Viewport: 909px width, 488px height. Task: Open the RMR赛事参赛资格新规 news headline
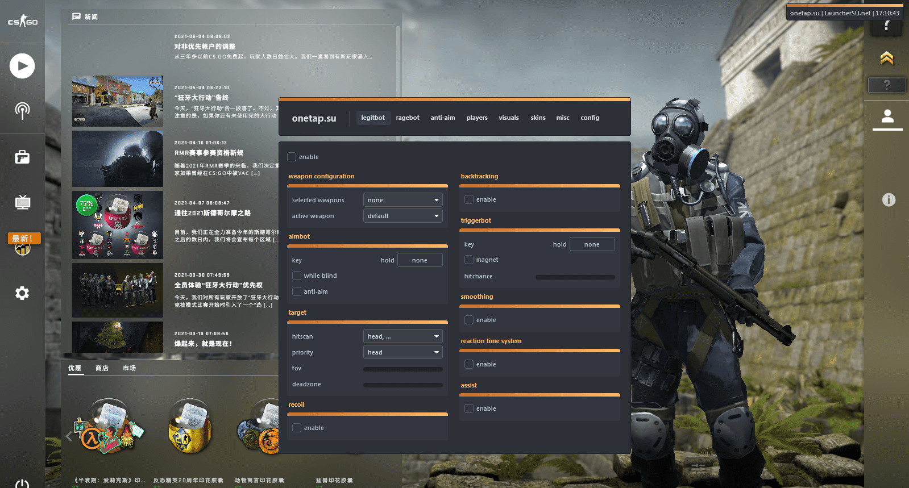pos(209,153)
